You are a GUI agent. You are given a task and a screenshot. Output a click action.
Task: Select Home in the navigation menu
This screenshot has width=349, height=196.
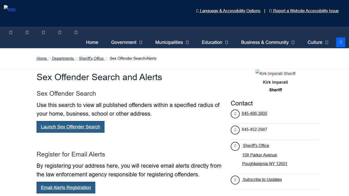coord(92,42)
